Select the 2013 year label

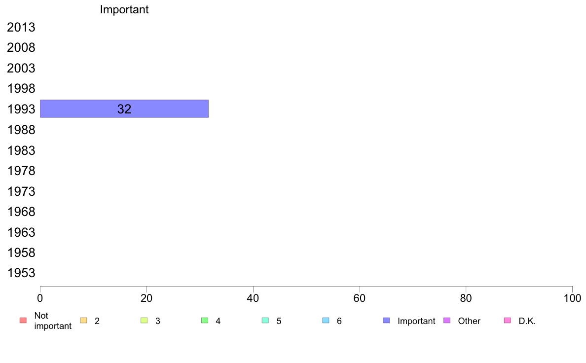point(21,27)
